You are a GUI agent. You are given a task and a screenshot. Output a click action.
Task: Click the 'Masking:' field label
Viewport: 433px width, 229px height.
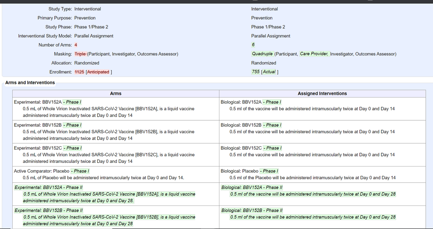click(63, 54)
